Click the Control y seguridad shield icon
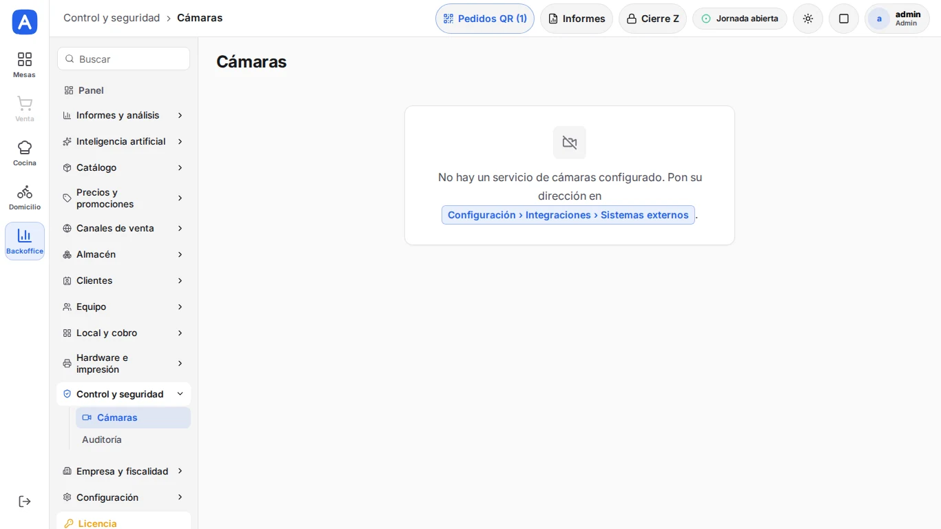The width and height of the screenshot is (941, 529). [67, 394]
